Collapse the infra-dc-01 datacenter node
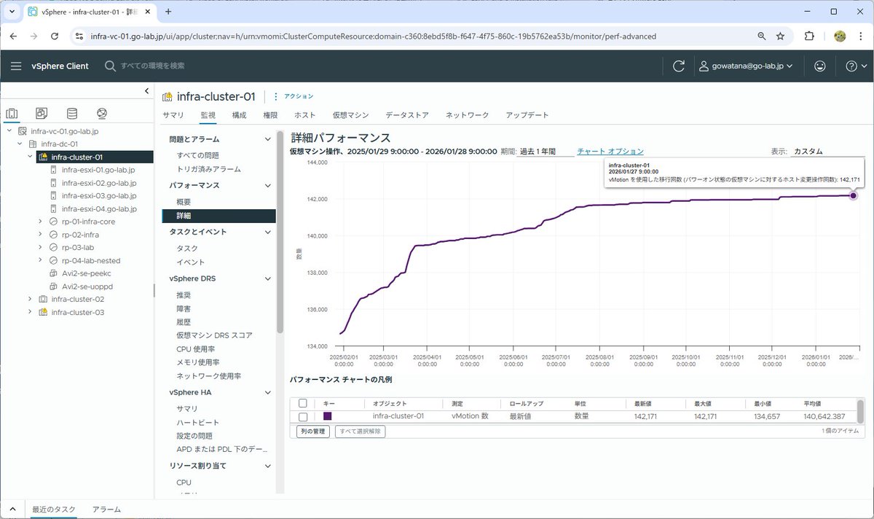Image resolution: width=874 pixels, height=519 pixels. point(20,144)
